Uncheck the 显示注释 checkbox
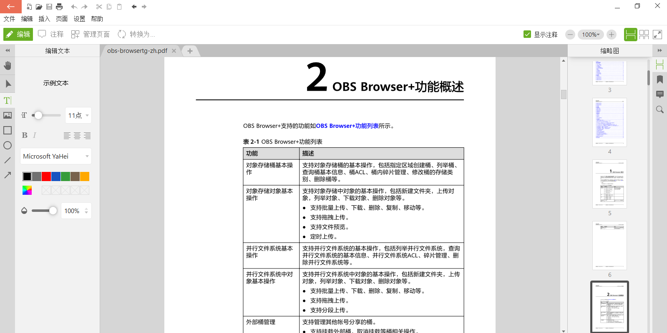This screenshot has height=333, width=667. 527,34
